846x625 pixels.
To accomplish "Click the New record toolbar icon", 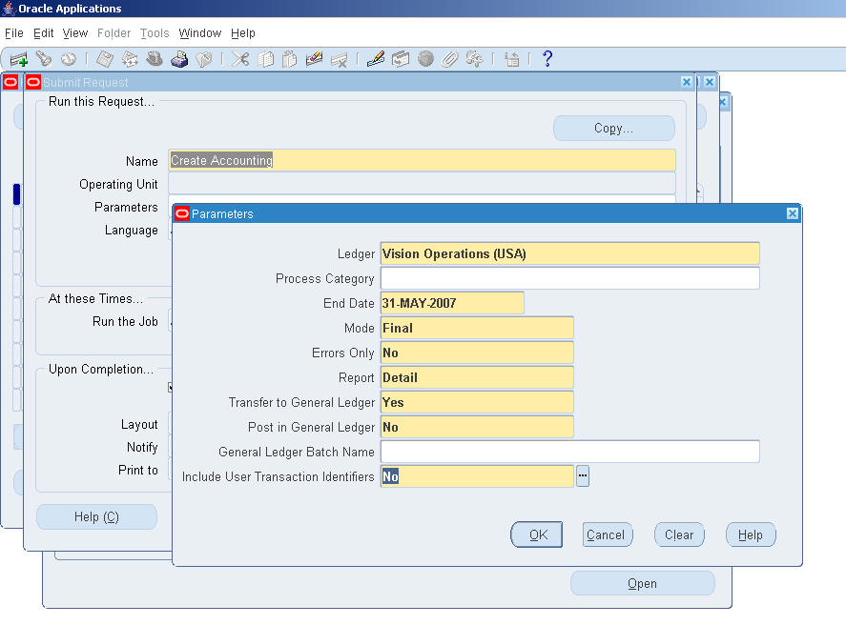I will point(19,59).
